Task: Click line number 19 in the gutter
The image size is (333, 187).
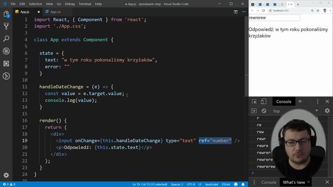Action: (24, 141)
